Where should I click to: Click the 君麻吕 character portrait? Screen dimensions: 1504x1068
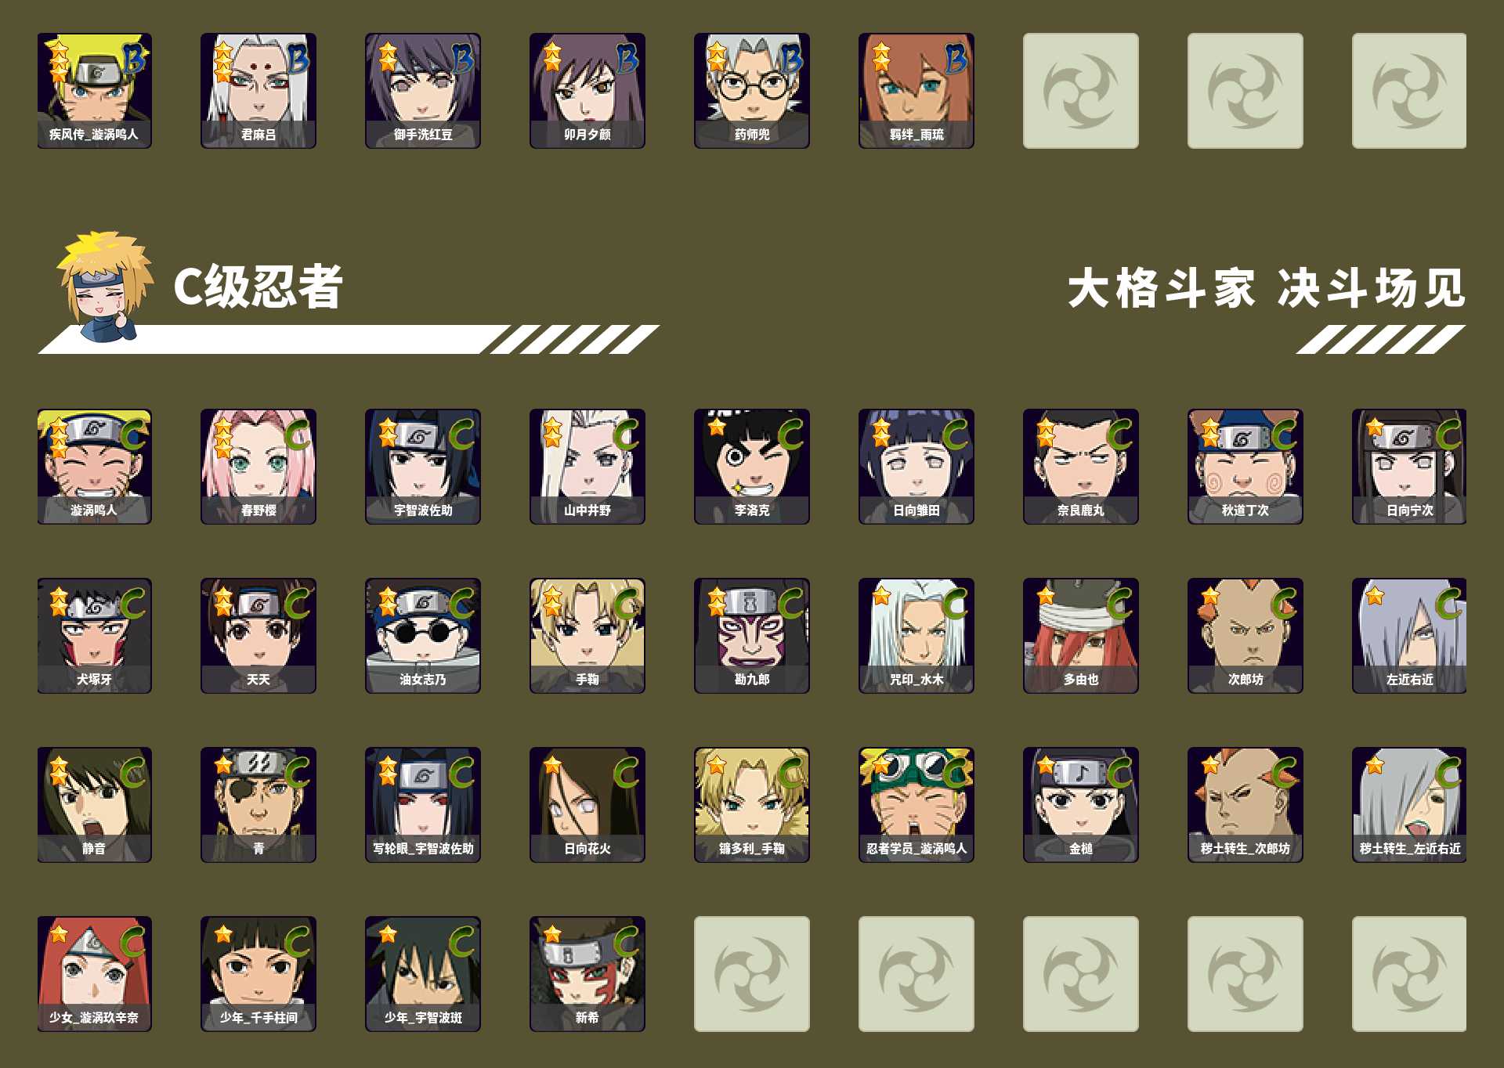258,91
